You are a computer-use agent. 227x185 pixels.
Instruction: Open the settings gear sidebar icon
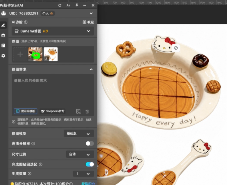pos(3,56)
